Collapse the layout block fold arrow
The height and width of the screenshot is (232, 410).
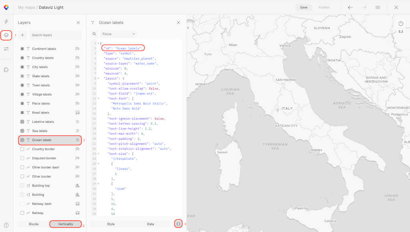[x=98, y=78]
